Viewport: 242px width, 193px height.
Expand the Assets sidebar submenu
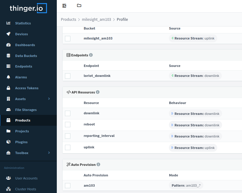[49, 99]
